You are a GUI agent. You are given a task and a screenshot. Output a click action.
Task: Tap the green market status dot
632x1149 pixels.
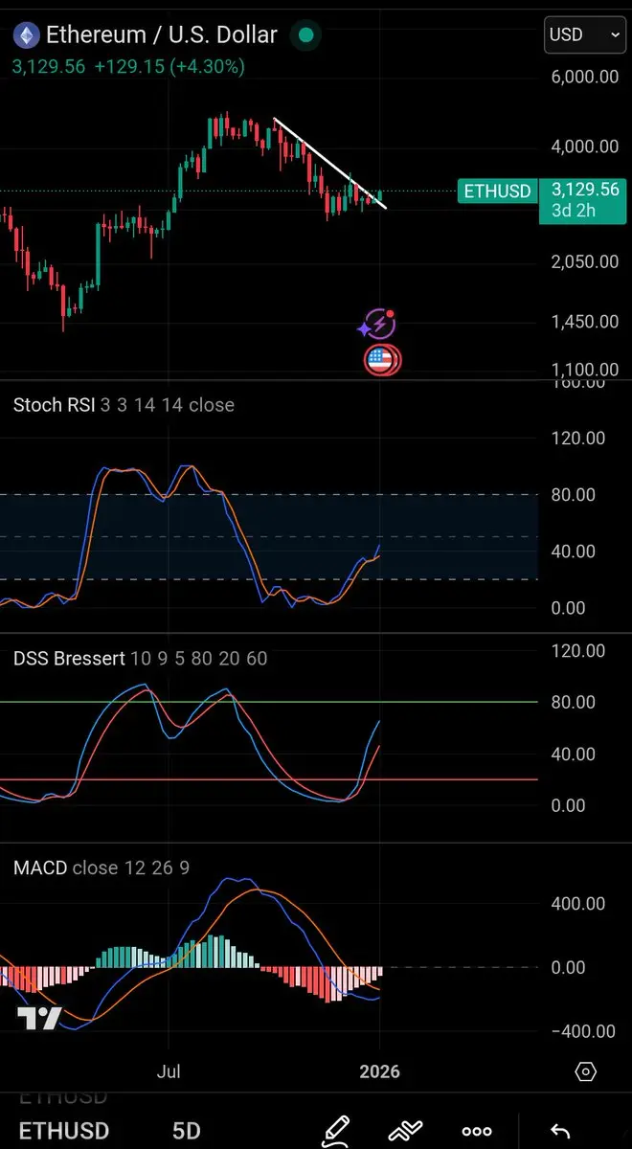[x=305, y=36]
